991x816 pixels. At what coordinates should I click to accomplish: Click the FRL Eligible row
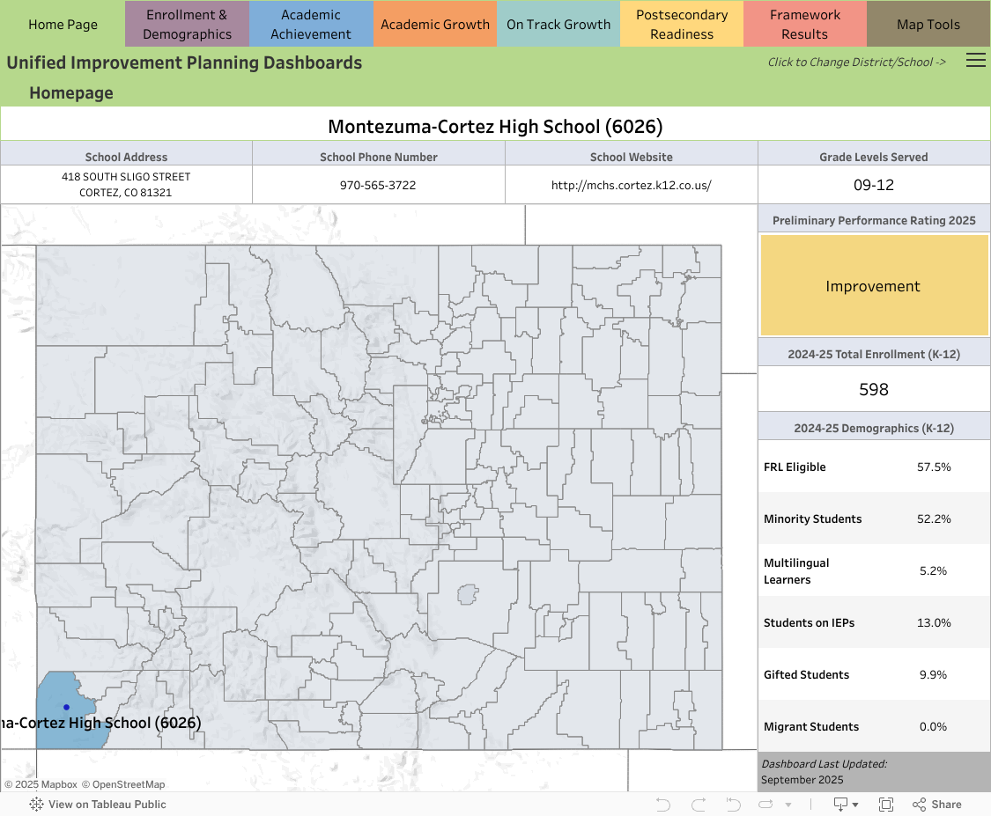874,467
